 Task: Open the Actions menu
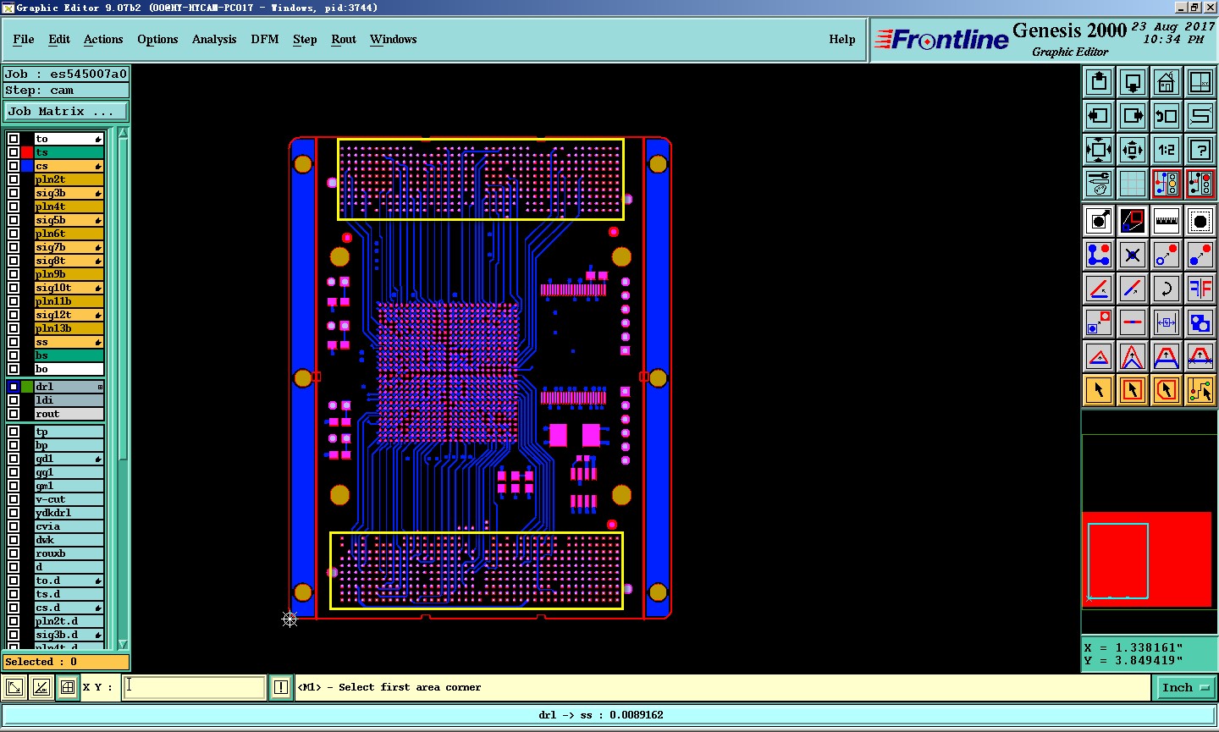tap(103, 39)
